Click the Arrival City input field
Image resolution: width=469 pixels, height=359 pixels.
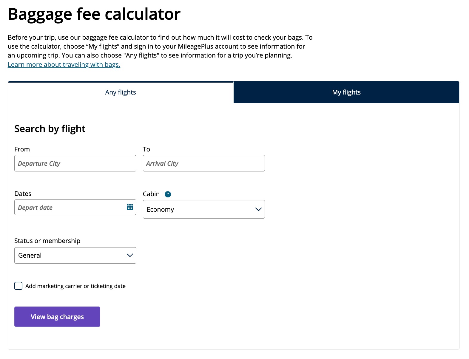[204, 163]
